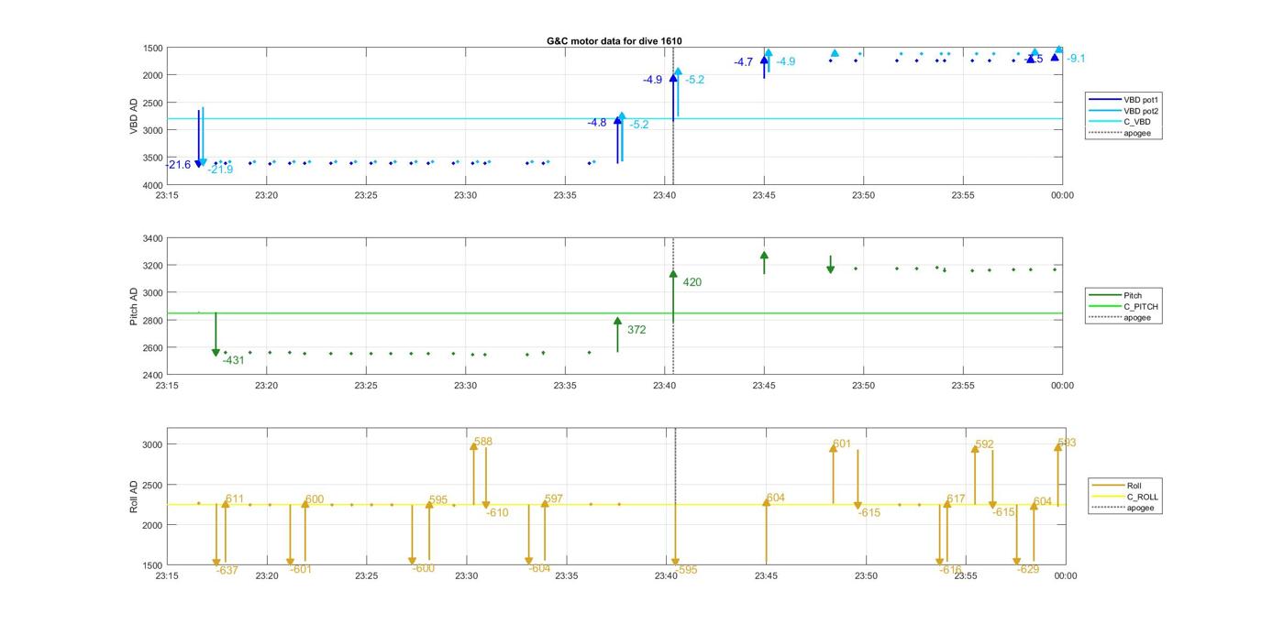The height and width of the screenshot is (635, 1284).
Task: Click the '3500' tick on the VBD y-axis
Action: [x=151, y=158]
